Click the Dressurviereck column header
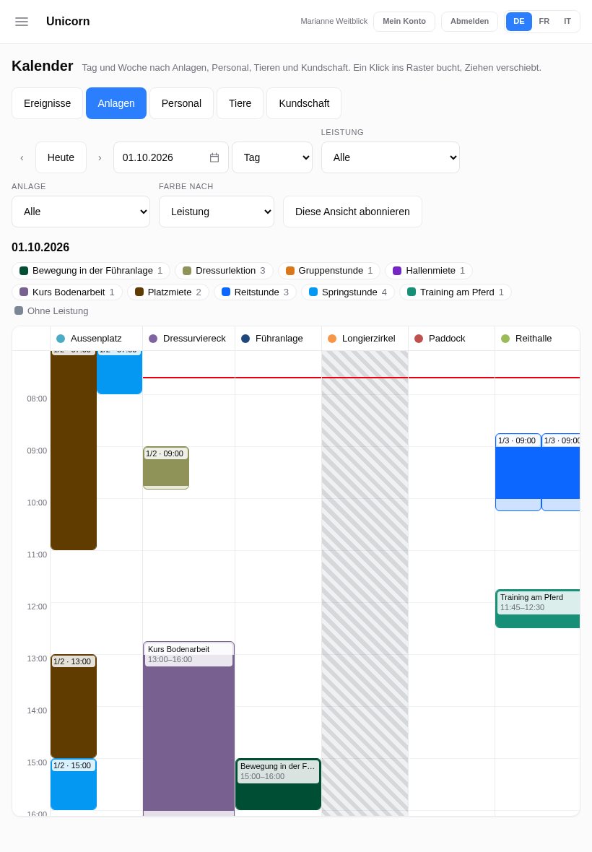 pos(189,339)
